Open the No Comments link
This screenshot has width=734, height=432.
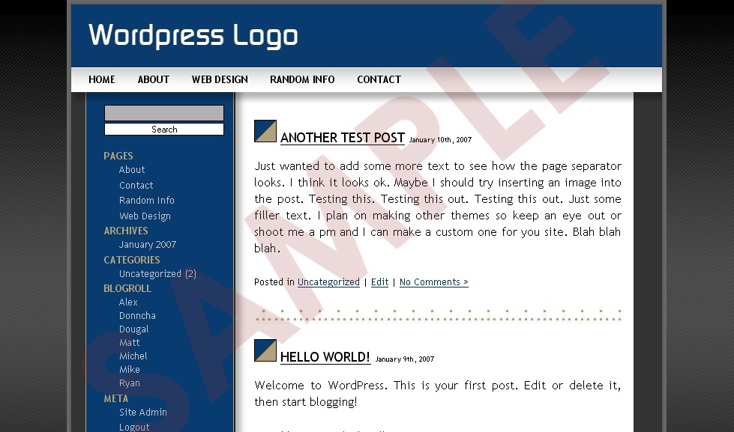(x=433, y=282)
